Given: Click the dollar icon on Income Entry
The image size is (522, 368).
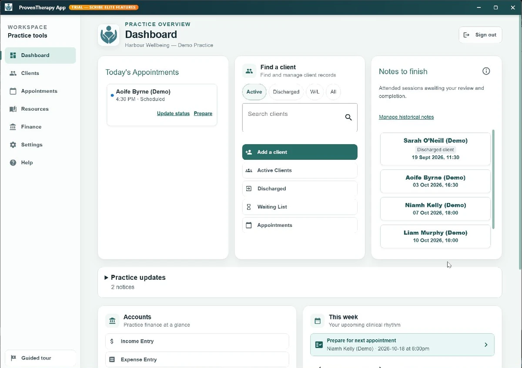Looking at the screenshot, I should [112, 341].
